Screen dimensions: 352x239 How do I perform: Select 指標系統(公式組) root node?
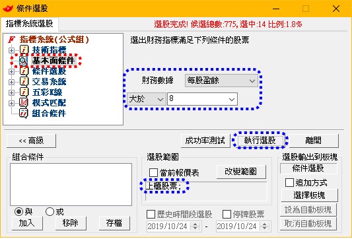pyautogui.click(x=54, y=40)
